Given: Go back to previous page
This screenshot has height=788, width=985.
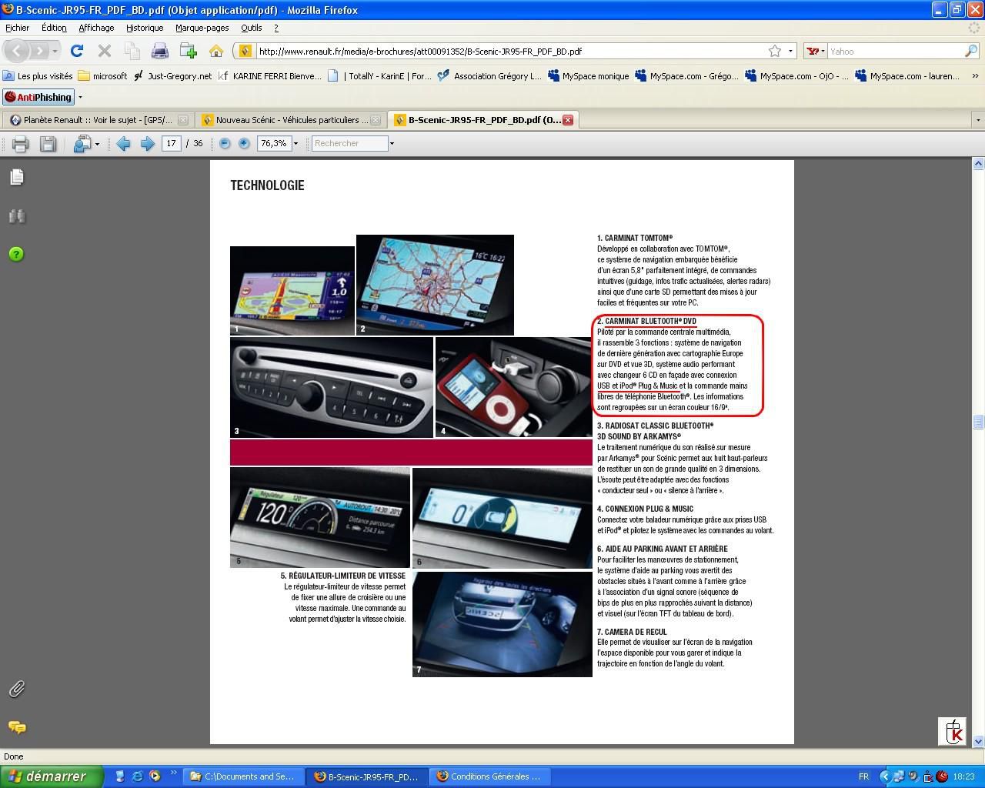Looking at the screenshot, I should (18, 51).
